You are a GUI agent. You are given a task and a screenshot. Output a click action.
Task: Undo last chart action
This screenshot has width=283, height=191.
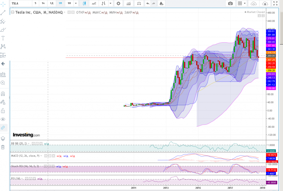pyautogui.click(x=148, y=3)
